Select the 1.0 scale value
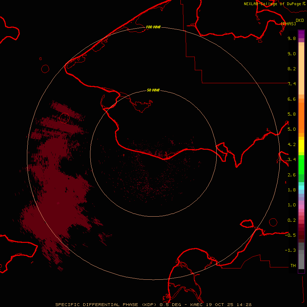The height and width of the screenshot is (307, 307). click(292, 205)
